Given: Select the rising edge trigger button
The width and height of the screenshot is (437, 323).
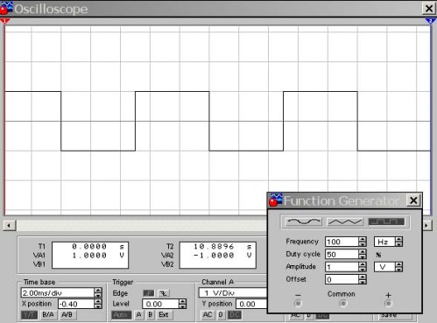Looking at the screenshot, I should point(149,293).
